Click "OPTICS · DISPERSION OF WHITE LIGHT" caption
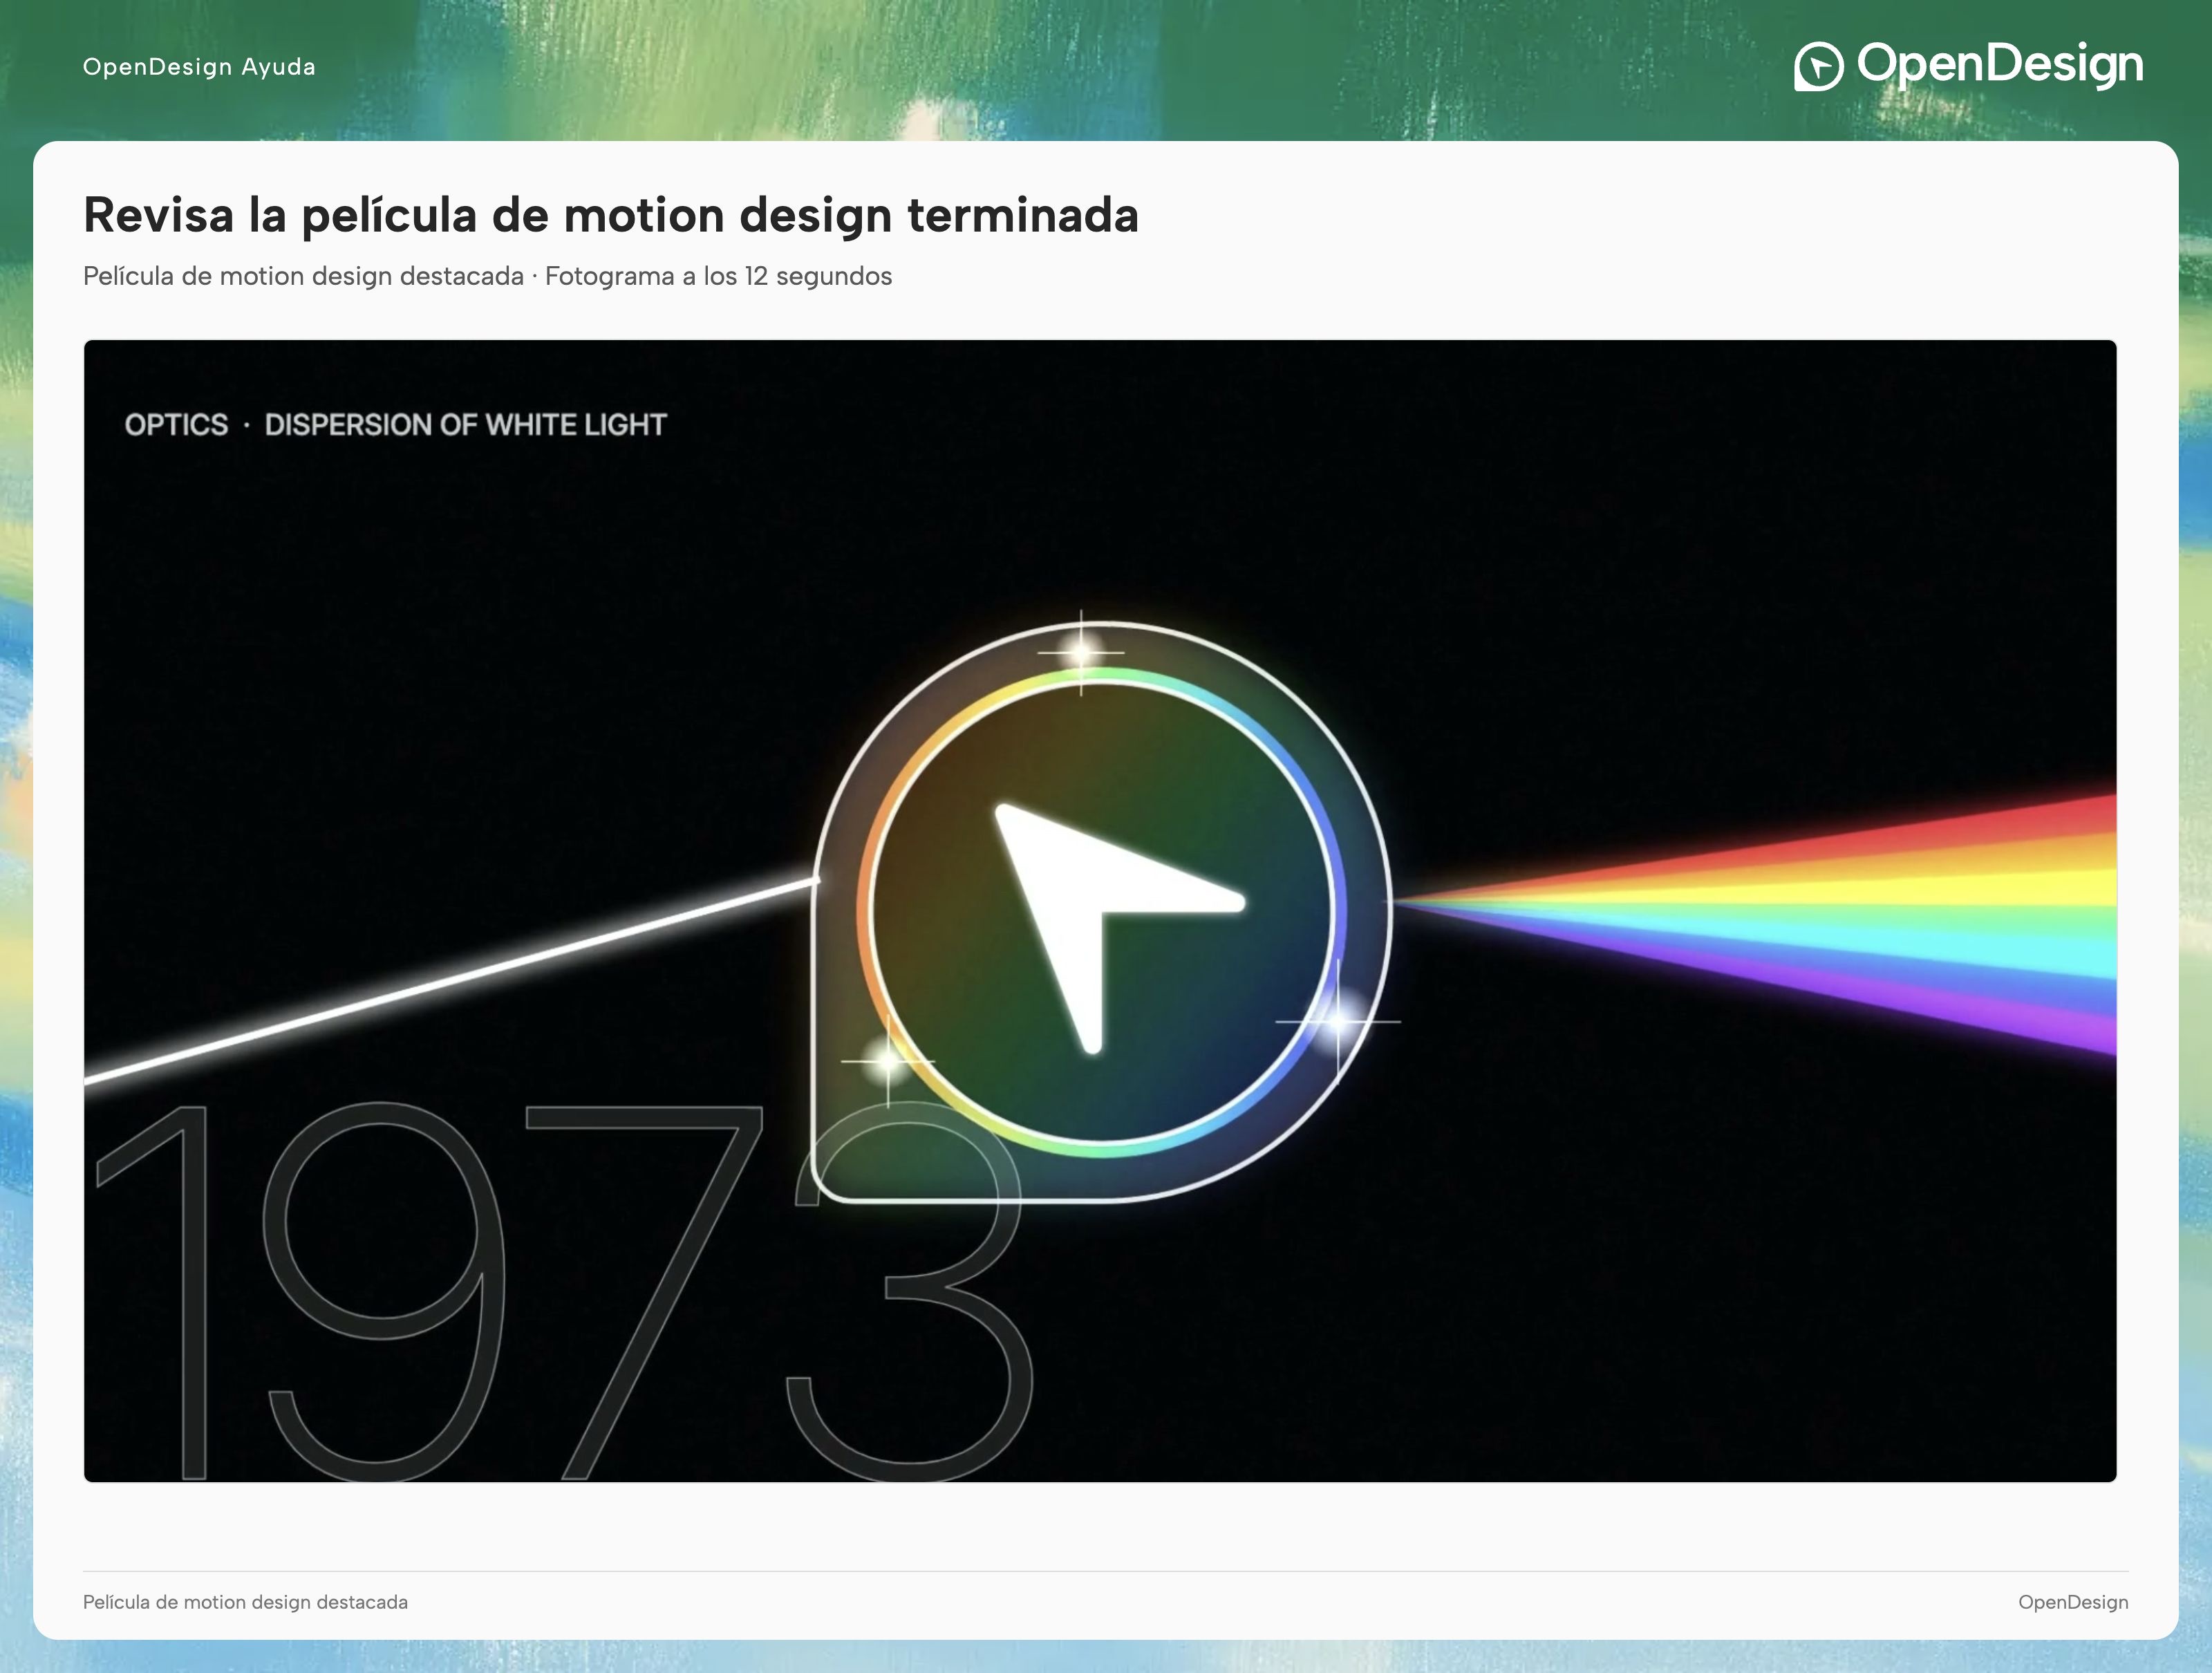 coord(395,425)
